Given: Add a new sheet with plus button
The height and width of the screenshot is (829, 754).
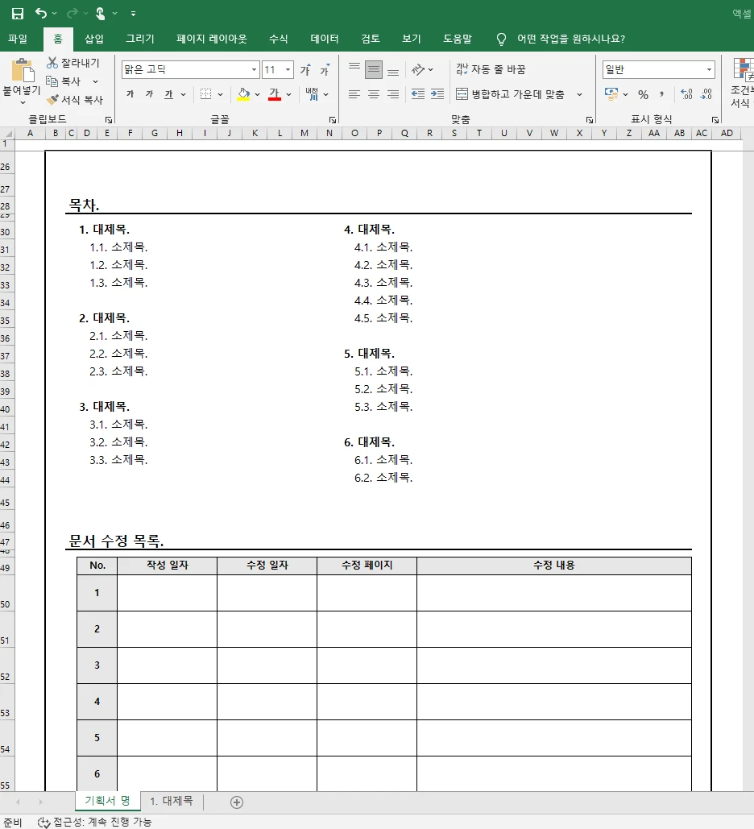Looking at the screenshot, I should point(237,802).
